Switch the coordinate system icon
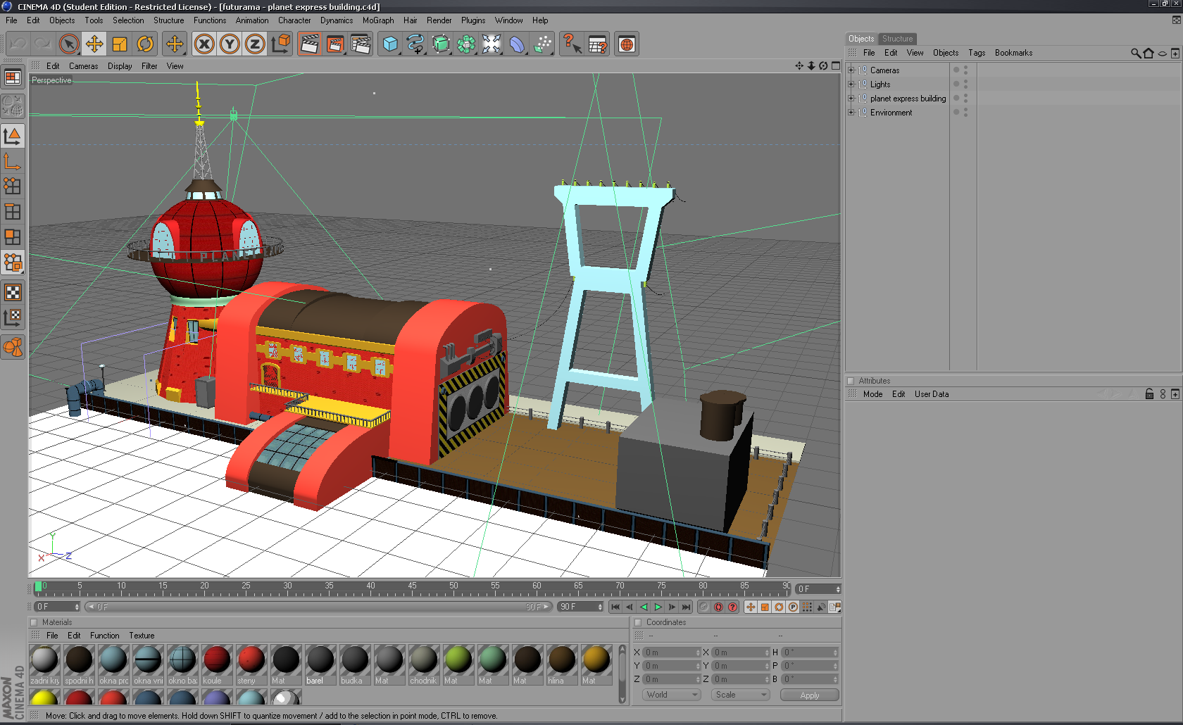The width and height of the screenshot is (1183, 725). [280, 44]
